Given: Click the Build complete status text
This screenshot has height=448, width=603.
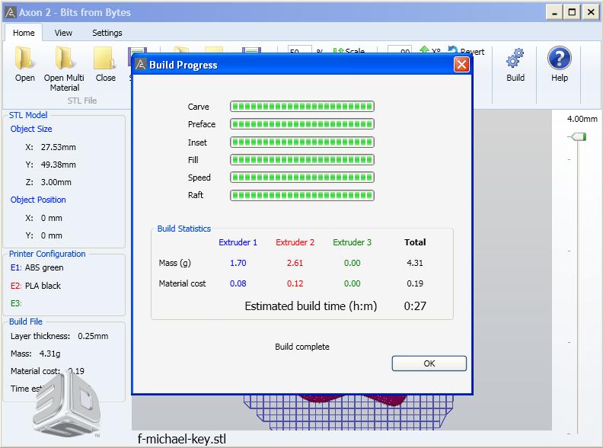Looking at the screenshot, I should click(x=302, y=347).
